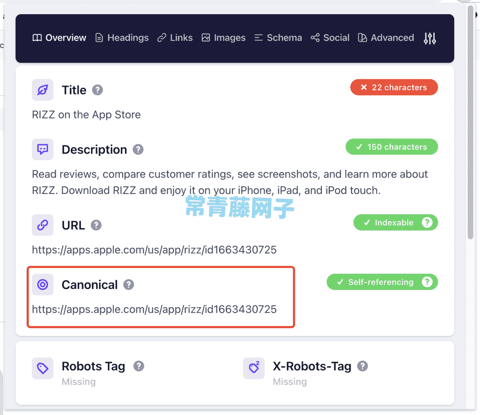Click the help icon beside Title
The height and width of the screenshot is (415, 480).
97,90
